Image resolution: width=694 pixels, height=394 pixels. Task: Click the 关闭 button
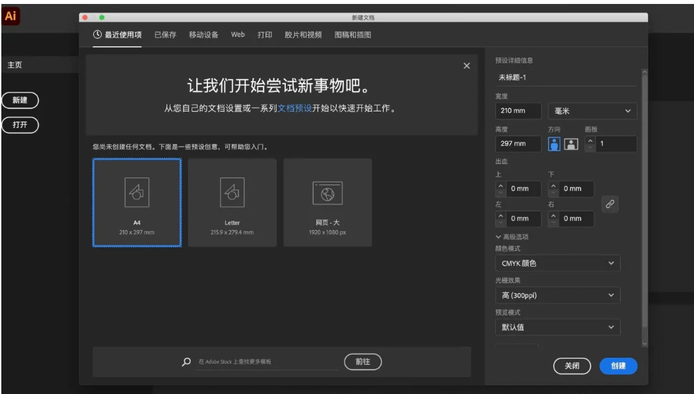point(572,366)
